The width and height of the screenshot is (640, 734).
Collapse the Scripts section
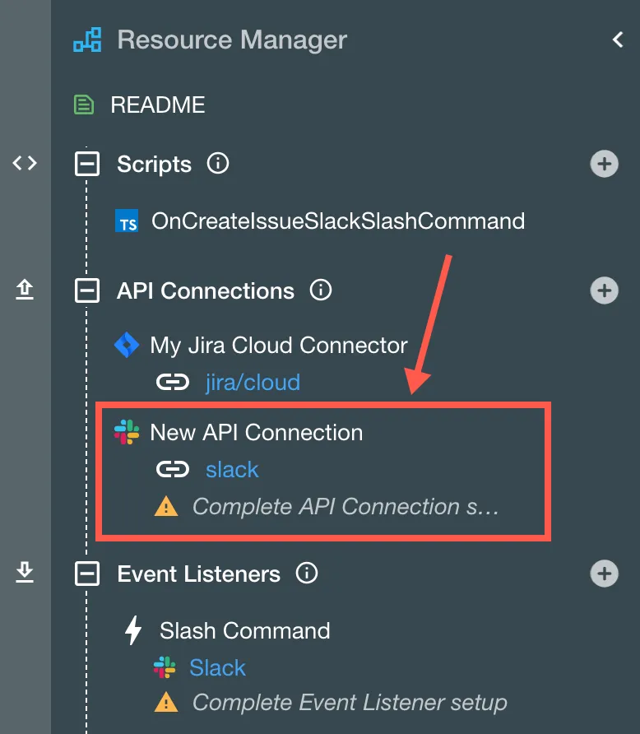click(87, 164)
